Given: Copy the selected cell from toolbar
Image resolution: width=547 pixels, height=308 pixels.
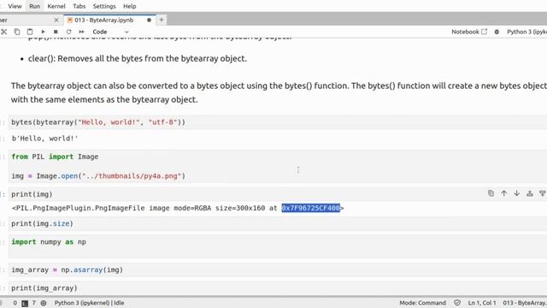Looking at the screenshot, I should coord(17,32).
